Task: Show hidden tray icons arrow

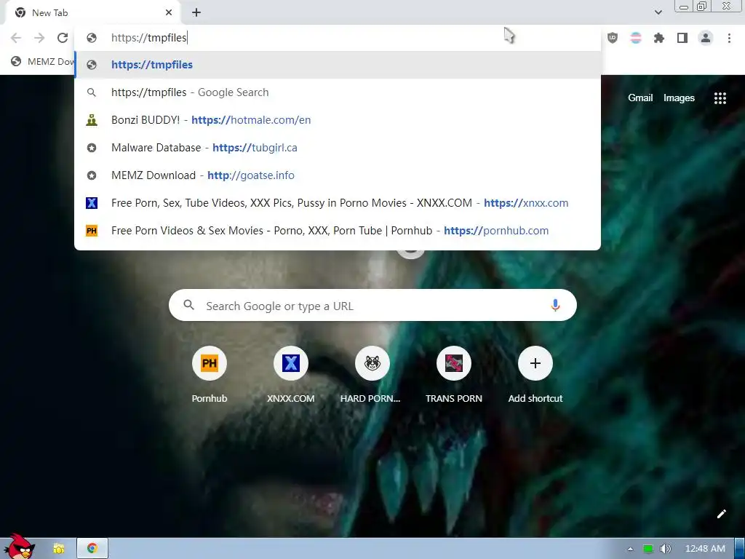Action: coord(631,549)
